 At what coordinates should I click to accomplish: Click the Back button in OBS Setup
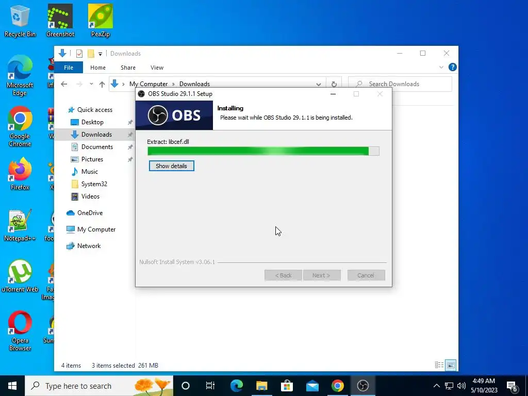(283, 275)
